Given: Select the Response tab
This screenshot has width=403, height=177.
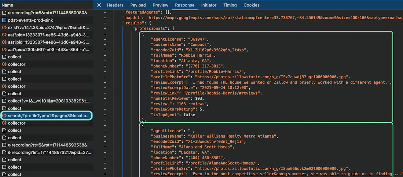Looking at the screenshot, I should [x=185, y=5].
